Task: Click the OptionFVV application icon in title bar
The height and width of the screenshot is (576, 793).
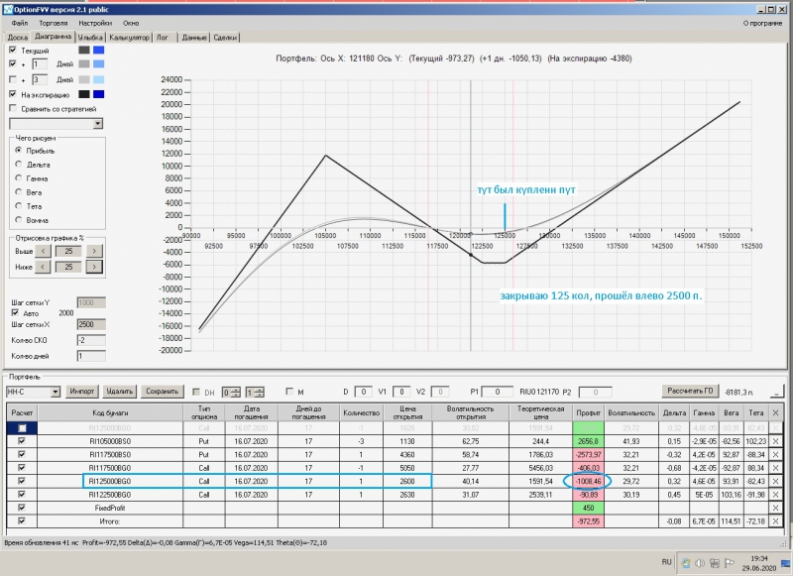Action: point(8,10)
